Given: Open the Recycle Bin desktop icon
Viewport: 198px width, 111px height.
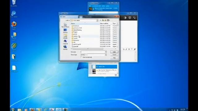Looking at the screenshot, I should (14, 3).
